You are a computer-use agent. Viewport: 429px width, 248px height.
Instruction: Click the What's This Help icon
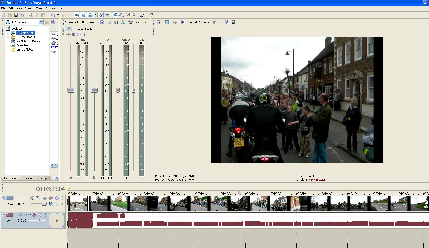coord(151,15)
